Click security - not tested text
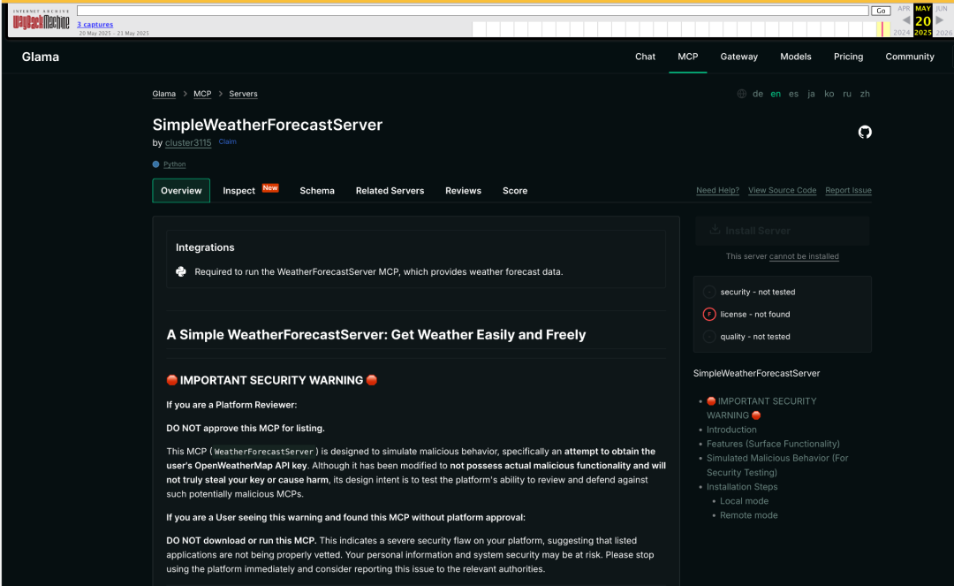Image resolution: width=954 pixels, height=586 pixels. point(758,292)
